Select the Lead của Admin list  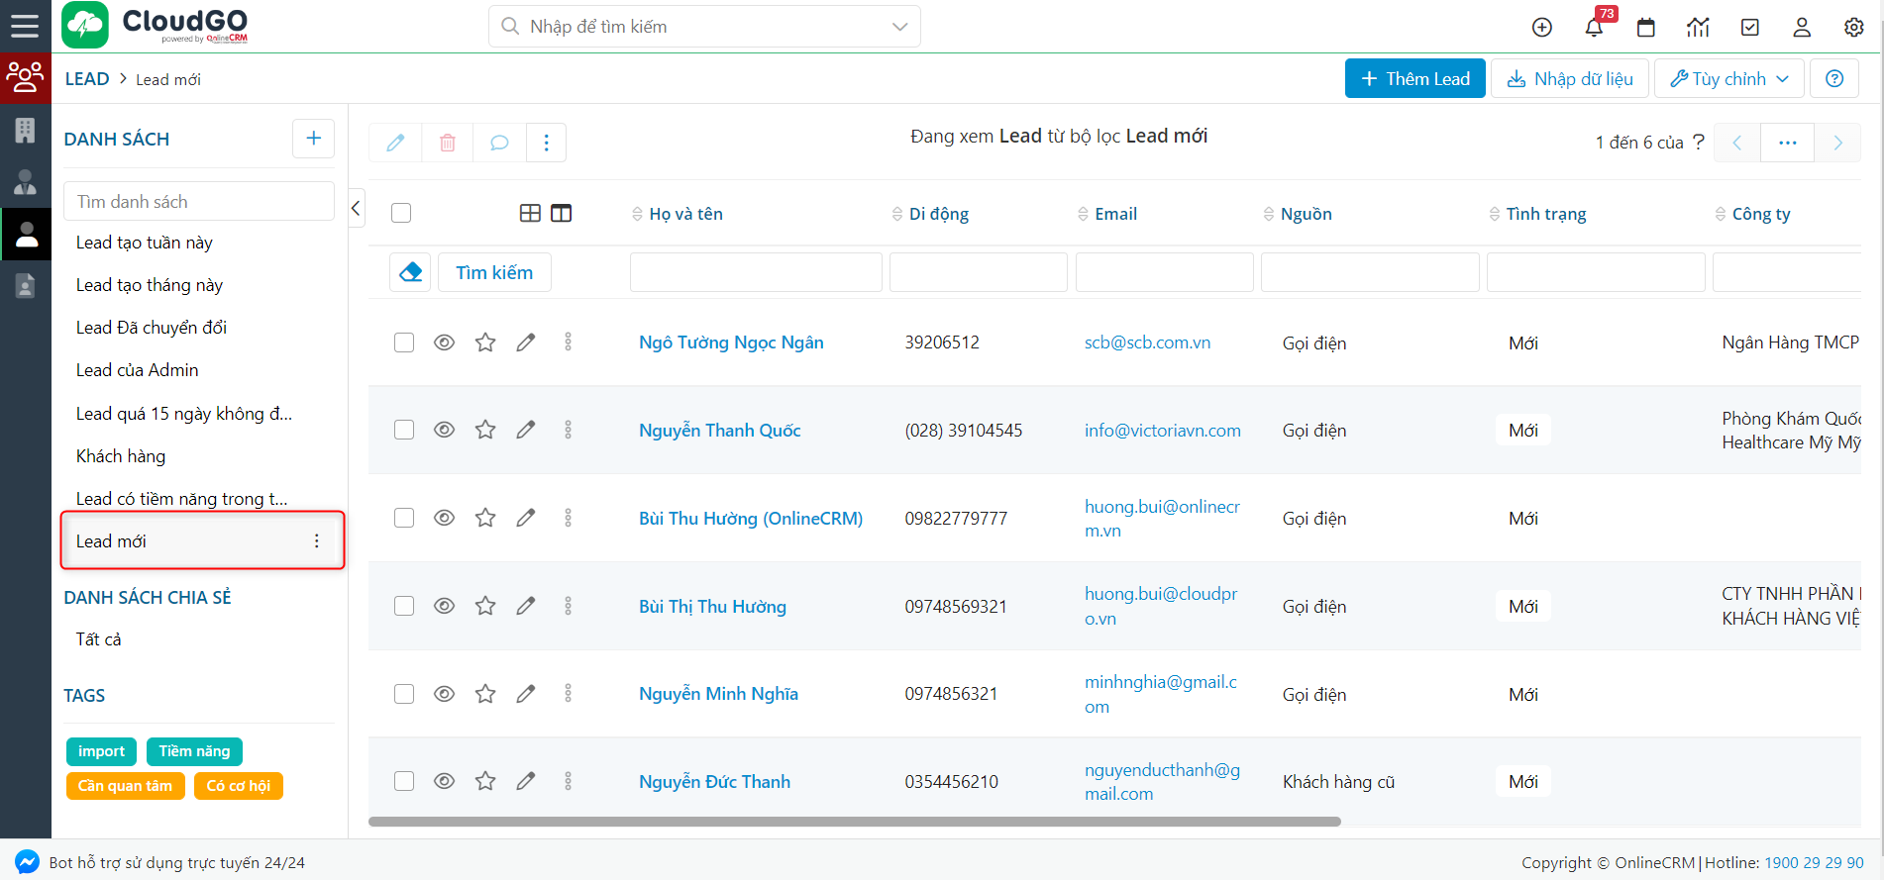pyautogui.click(x=138, y=370)
